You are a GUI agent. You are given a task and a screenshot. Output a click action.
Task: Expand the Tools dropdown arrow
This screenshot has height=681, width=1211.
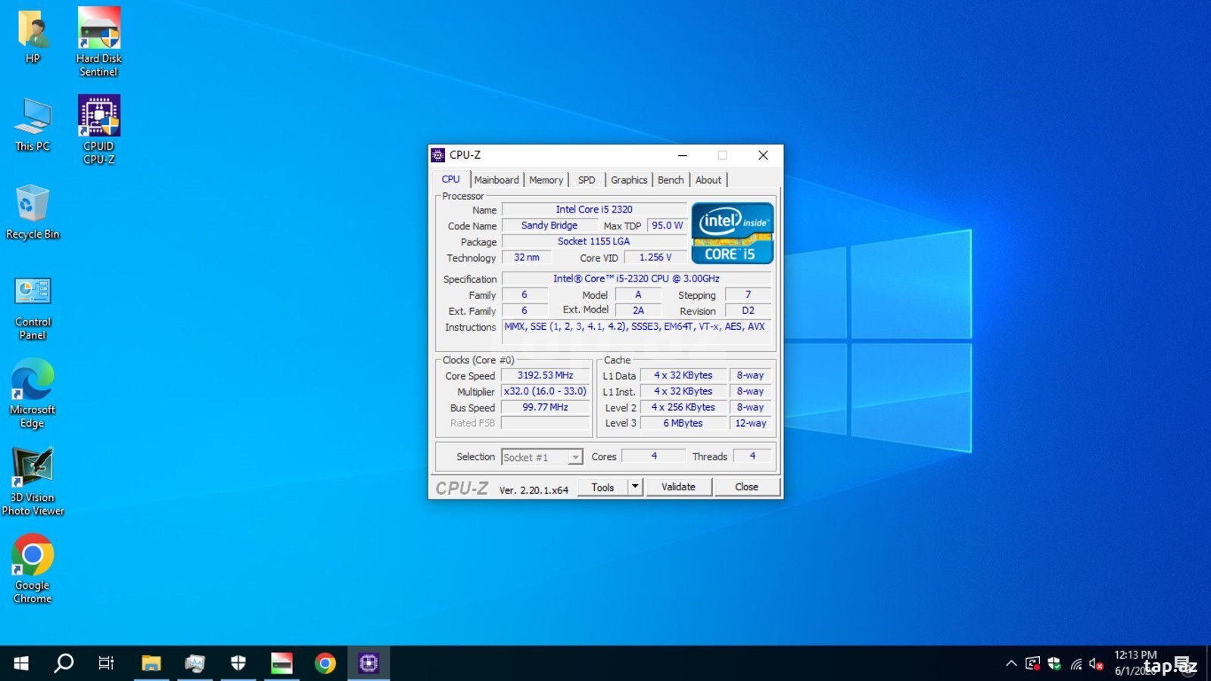[636, 487]
